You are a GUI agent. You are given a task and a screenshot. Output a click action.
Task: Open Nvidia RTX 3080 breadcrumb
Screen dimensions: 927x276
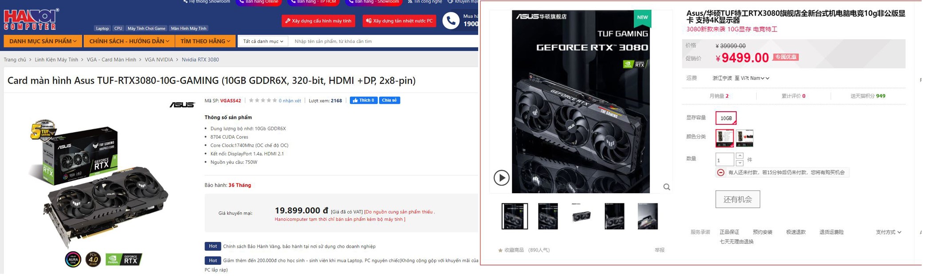click(201, 60)
